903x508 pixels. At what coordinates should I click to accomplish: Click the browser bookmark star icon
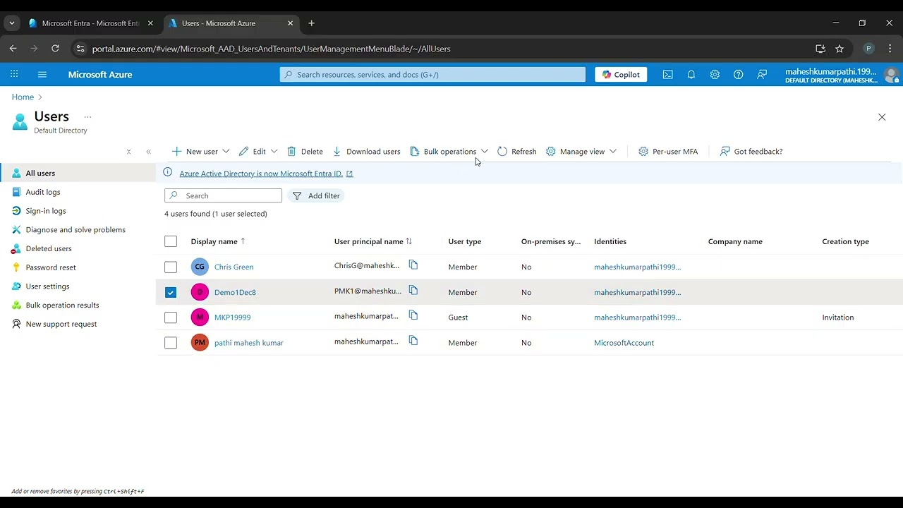840,49
